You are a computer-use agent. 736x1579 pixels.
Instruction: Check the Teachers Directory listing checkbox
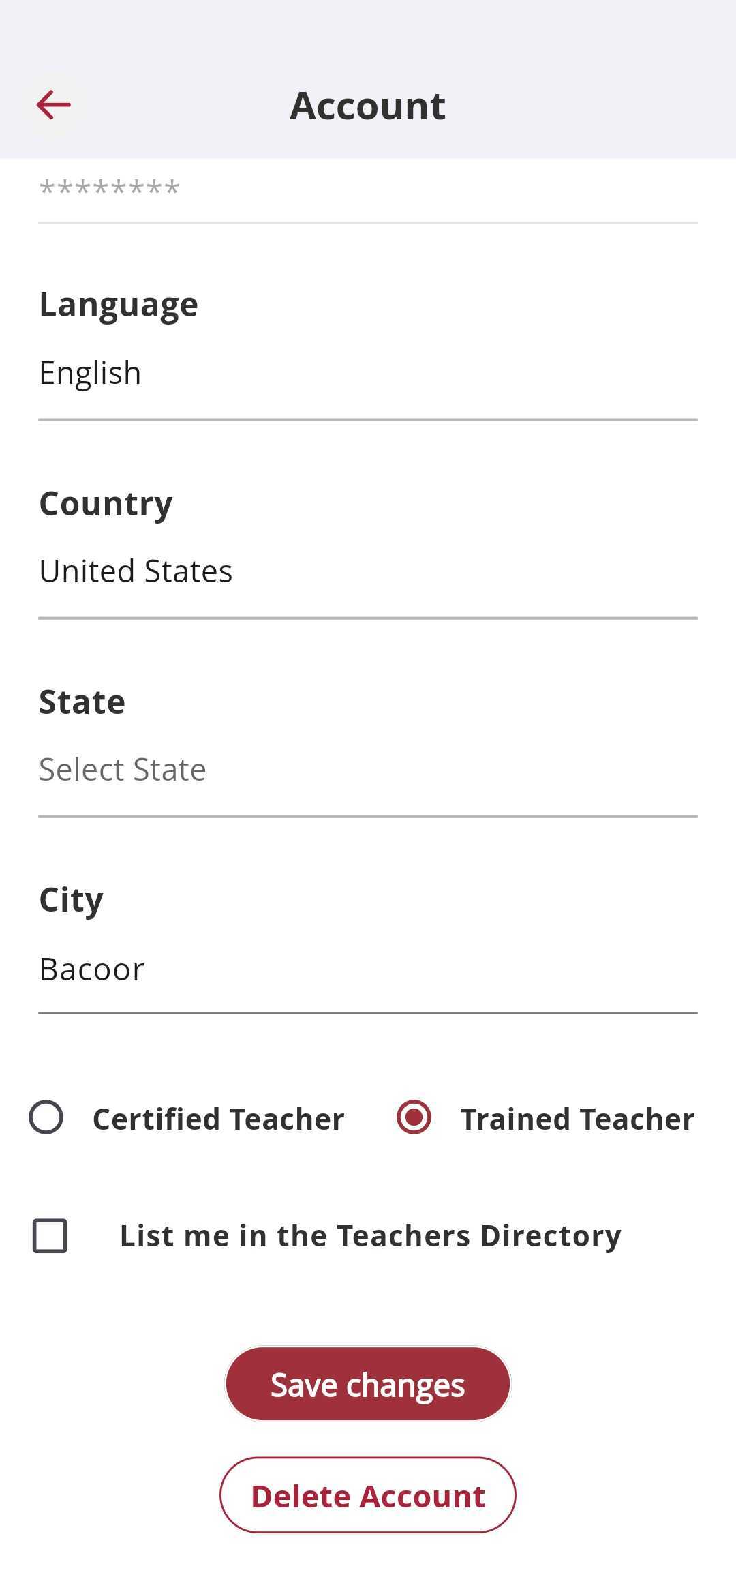click(50, 1236)
